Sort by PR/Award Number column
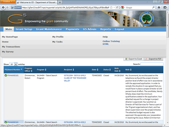Screen dimensions: 169x127 coord(14,70)
